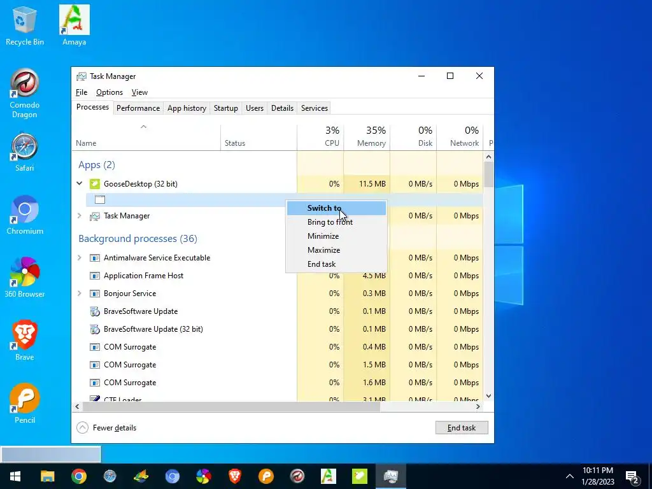Switch to the Services tab
The image size is (652, 489).
pos(315,108)
